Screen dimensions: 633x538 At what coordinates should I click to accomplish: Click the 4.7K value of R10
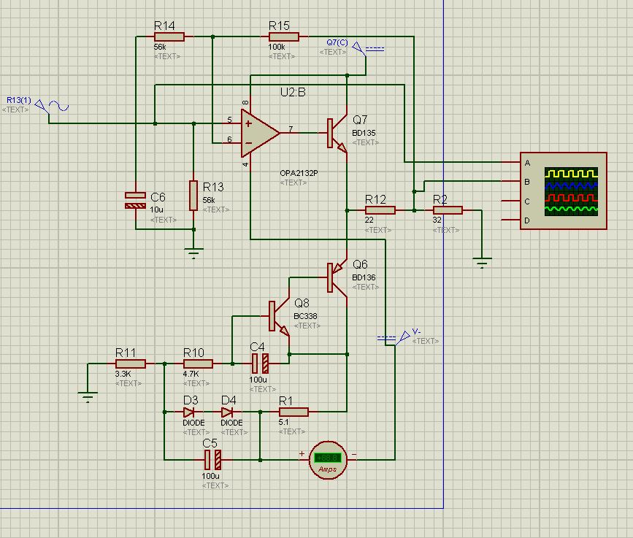click(191, 374)
